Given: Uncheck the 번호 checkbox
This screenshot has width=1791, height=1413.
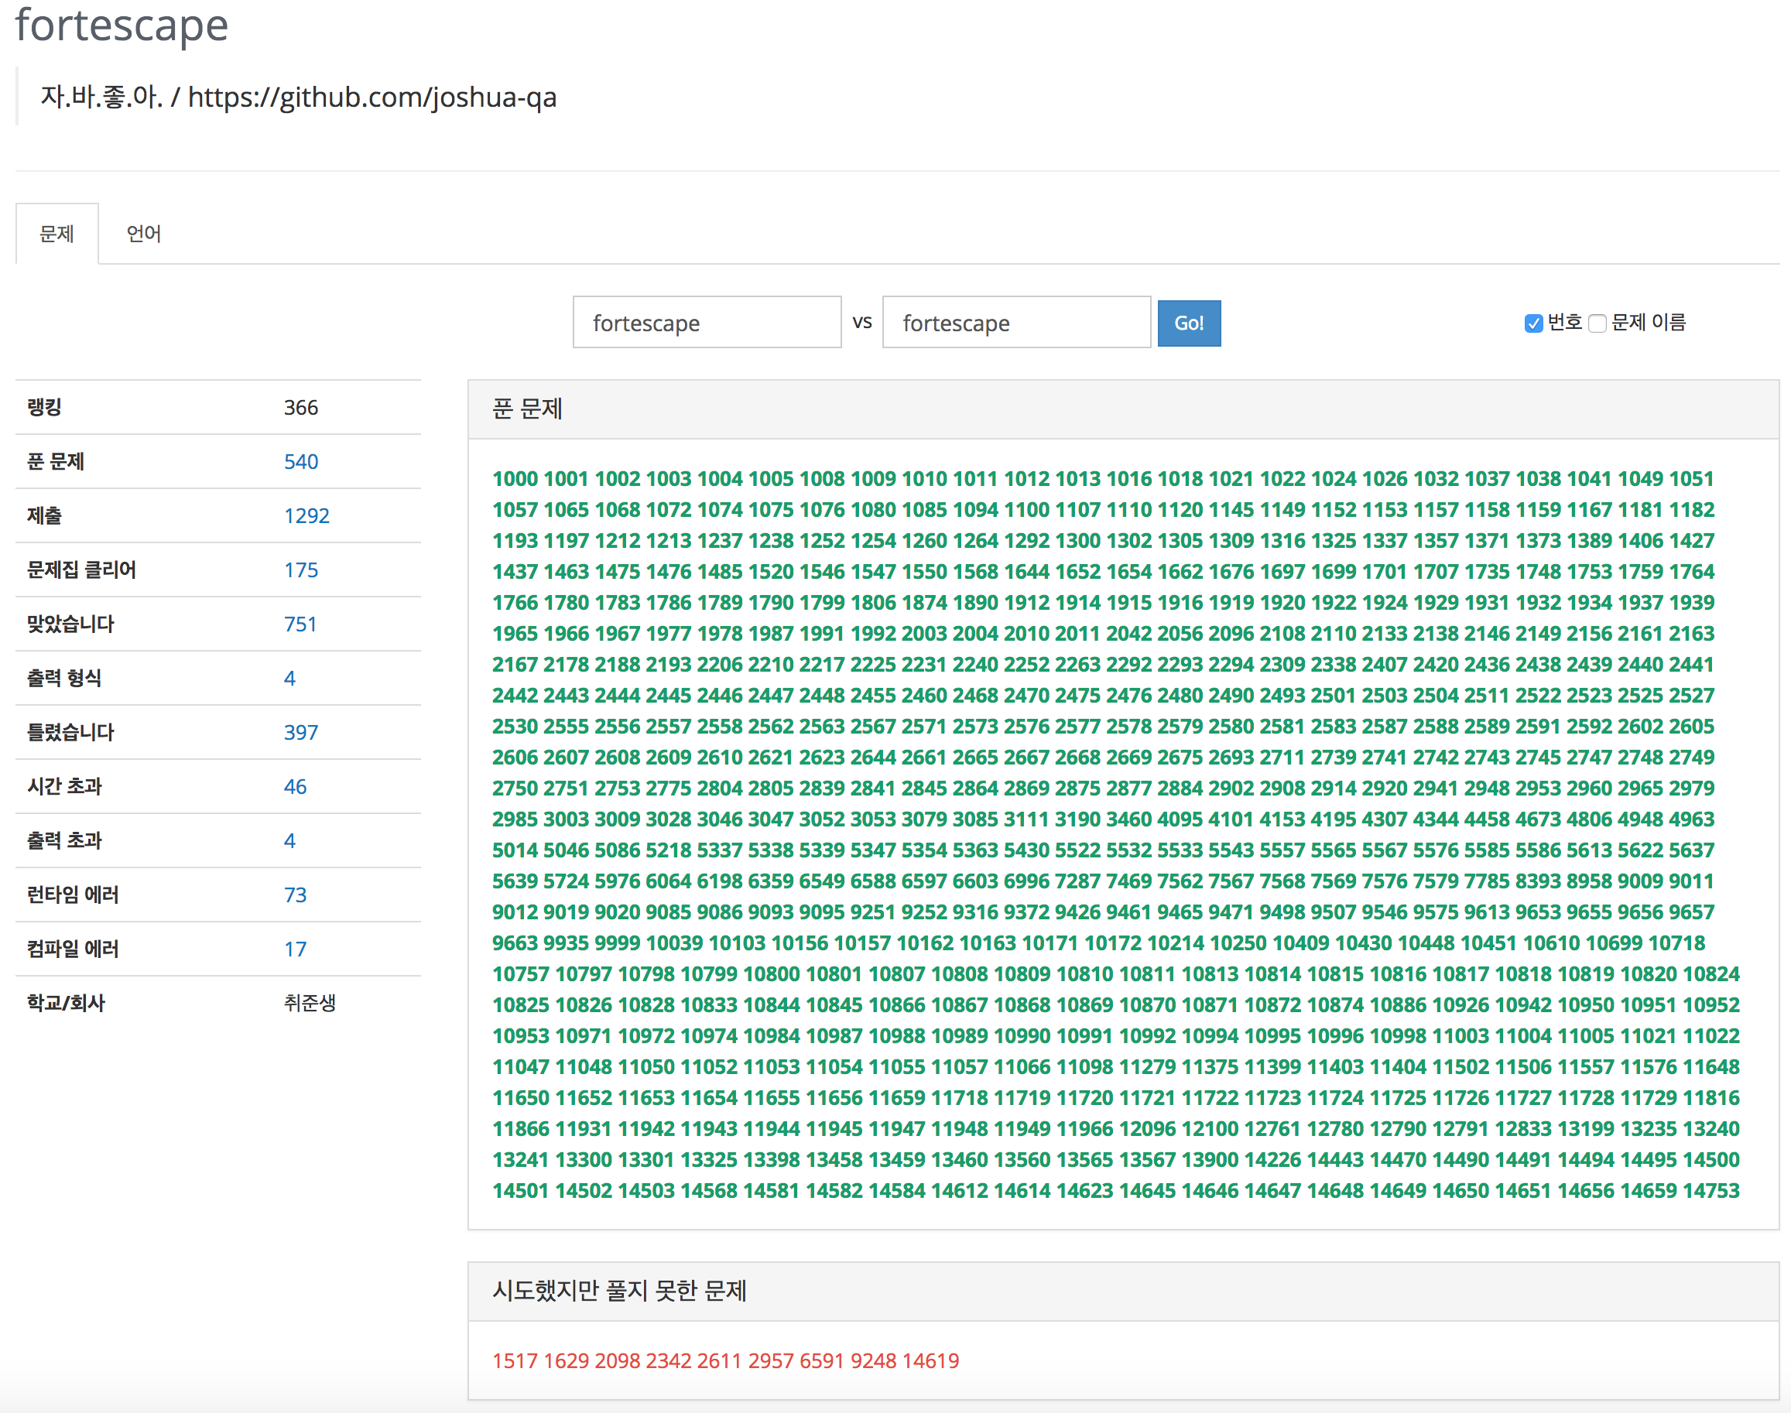Looking at the screenshot, I should [1533, 323].
